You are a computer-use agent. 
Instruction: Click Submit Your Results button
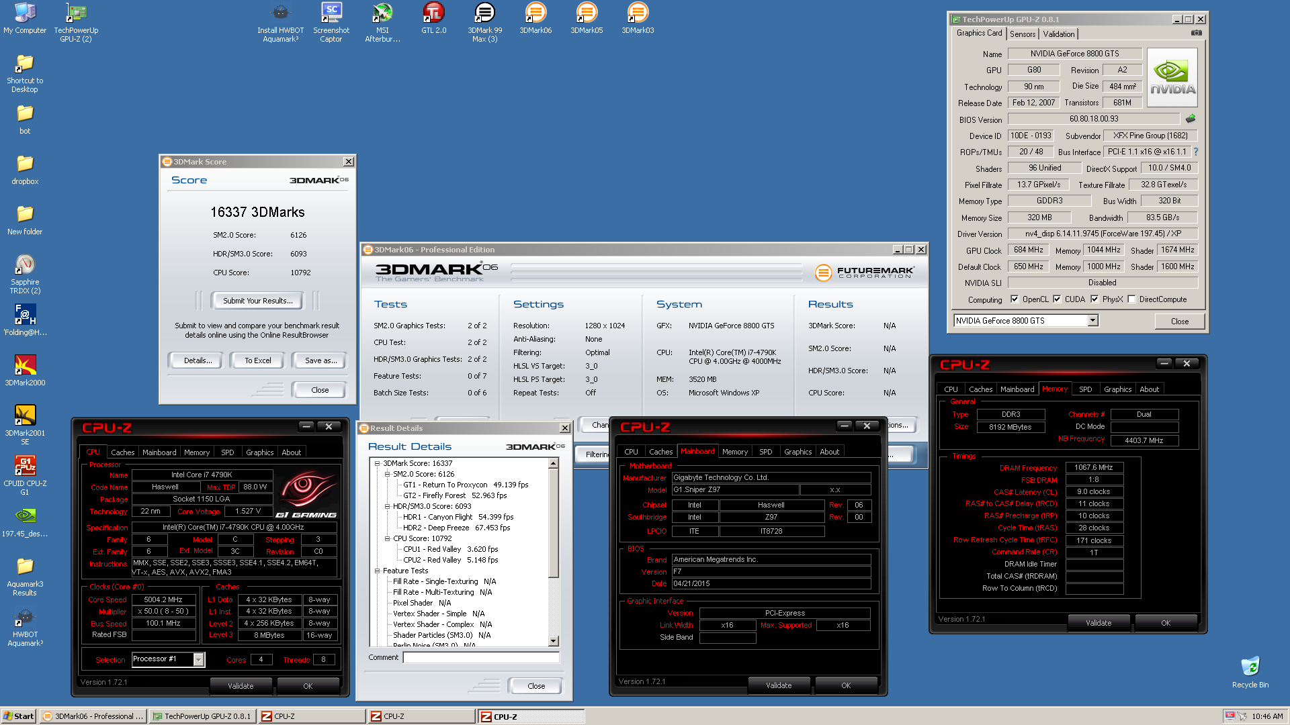point(258,301)
